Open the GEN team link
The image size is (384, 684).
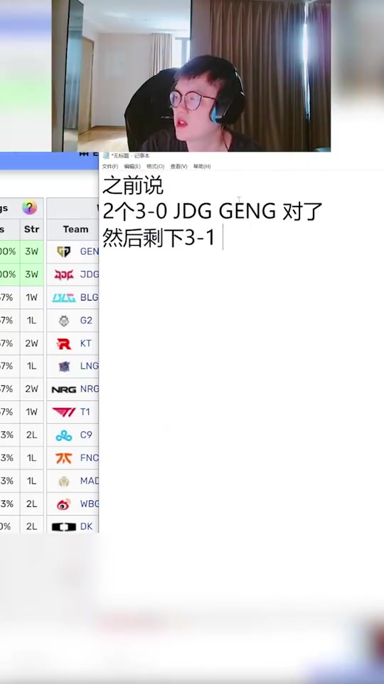[x=90, y=252]
